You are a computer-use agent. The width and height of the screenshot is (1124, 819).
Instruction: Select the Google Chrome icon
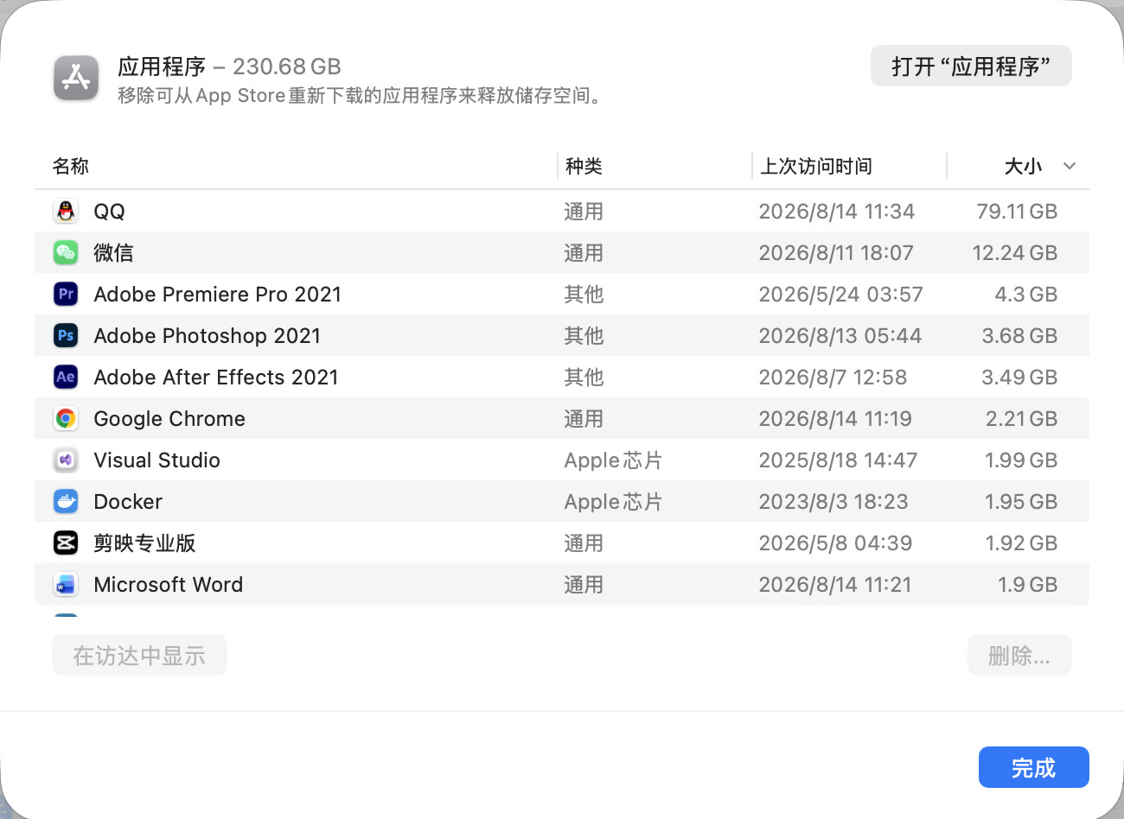pos(66,418)
